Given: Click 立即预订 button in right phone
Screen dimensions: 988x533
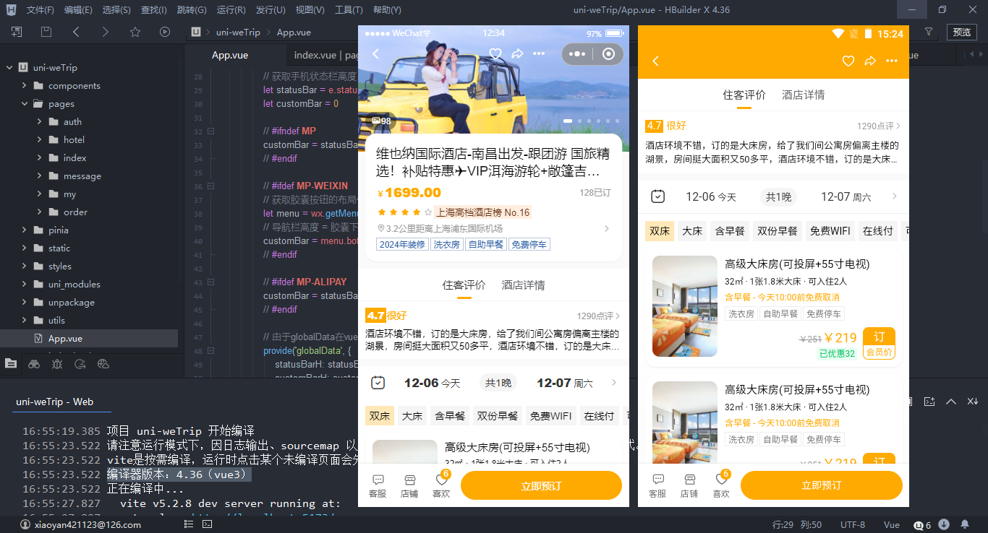Looking at the screenshot, I should coord(822,485).
